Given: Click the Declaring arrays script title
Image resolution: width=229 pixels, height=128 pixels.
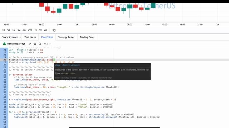Looking at the screenshot, I should click(x=16, y=44).
